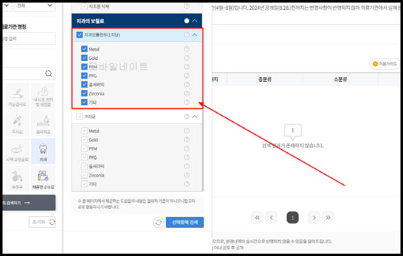Click the round refresh icon beside 선택항목 검색
The width and height of the screenshot is (403, 256).
point(158,223)
